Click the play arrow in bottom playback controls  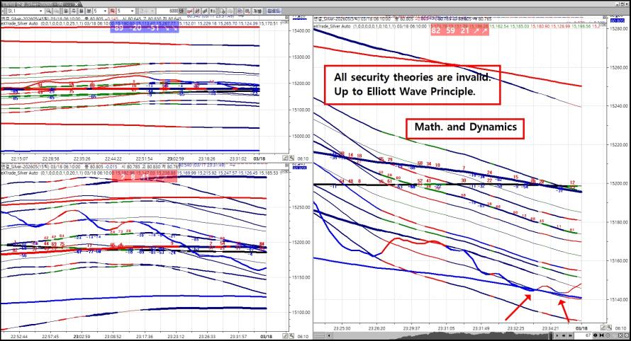(x=557, y=335)
